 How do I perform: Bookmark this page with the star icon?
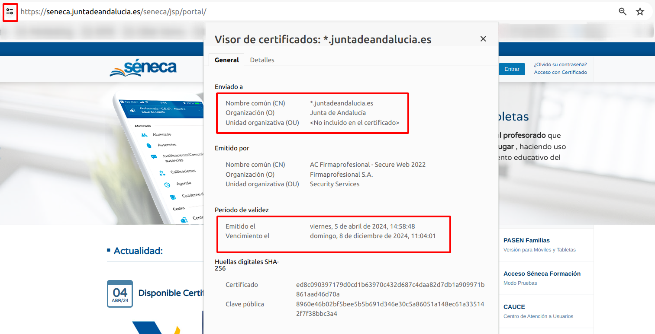tap(640, 12)
